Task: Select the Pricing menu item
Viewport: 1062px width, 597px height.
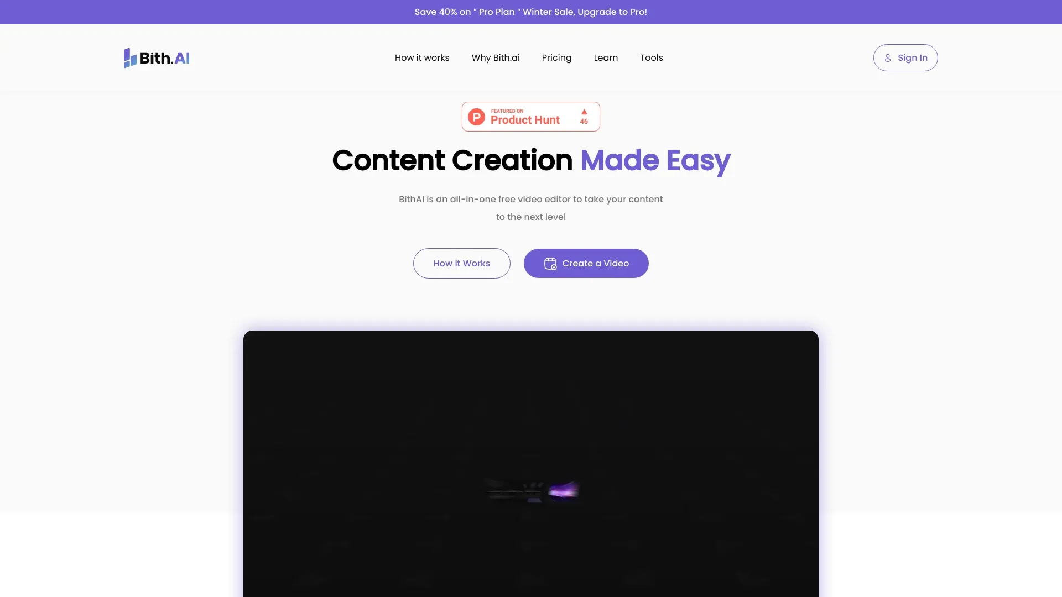Action: [x=556, y=57]
